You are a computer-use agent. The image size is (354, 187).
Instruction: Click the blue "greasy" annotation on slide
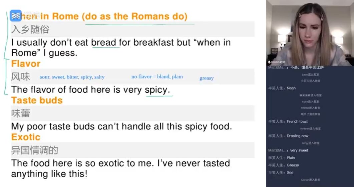click(206, 78)
